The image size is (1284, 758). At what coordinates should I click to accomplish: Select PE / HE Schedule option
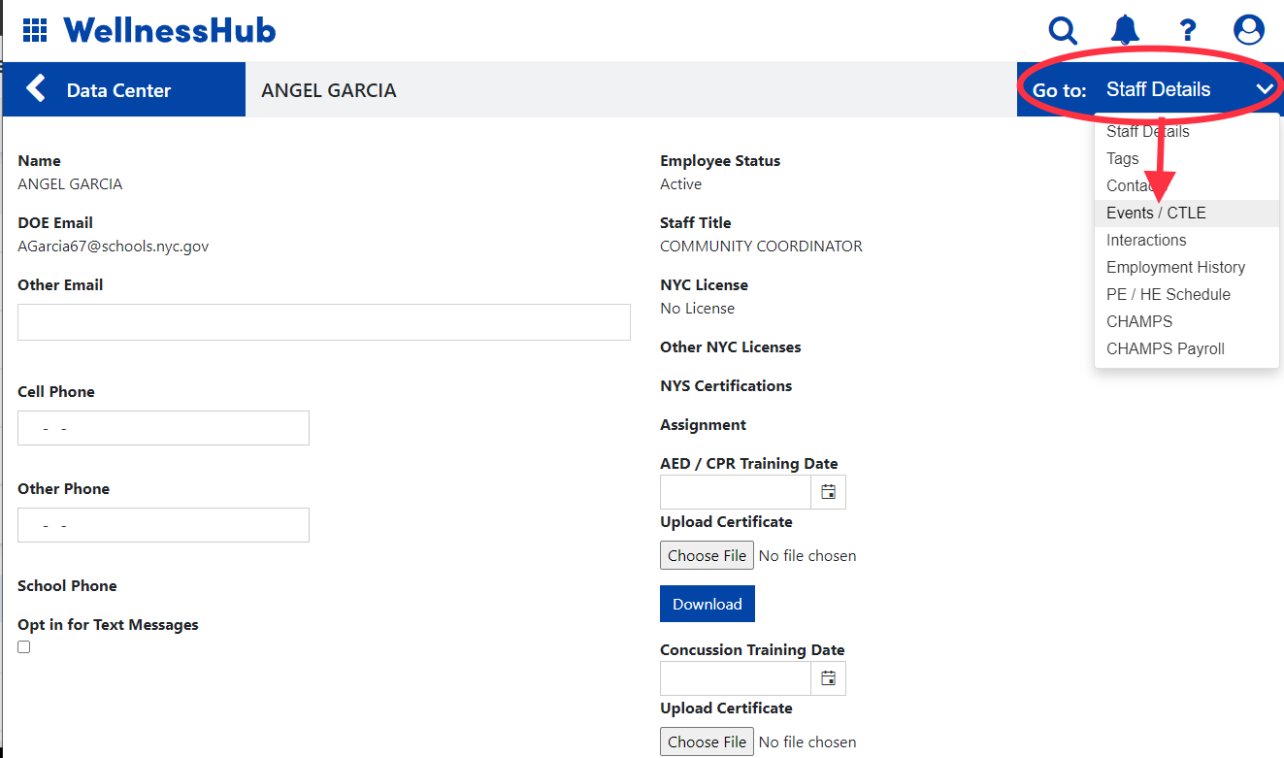1187,294
